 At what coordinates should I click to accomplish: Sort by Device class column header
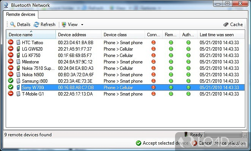pyautogui.click(x=123, y=34)
